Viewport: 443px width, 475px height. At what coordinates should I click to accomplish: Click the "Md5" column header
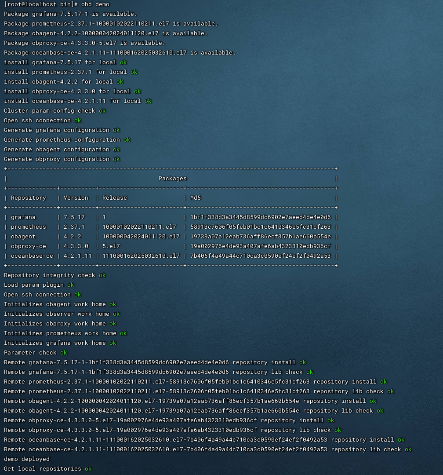[195, 198]
